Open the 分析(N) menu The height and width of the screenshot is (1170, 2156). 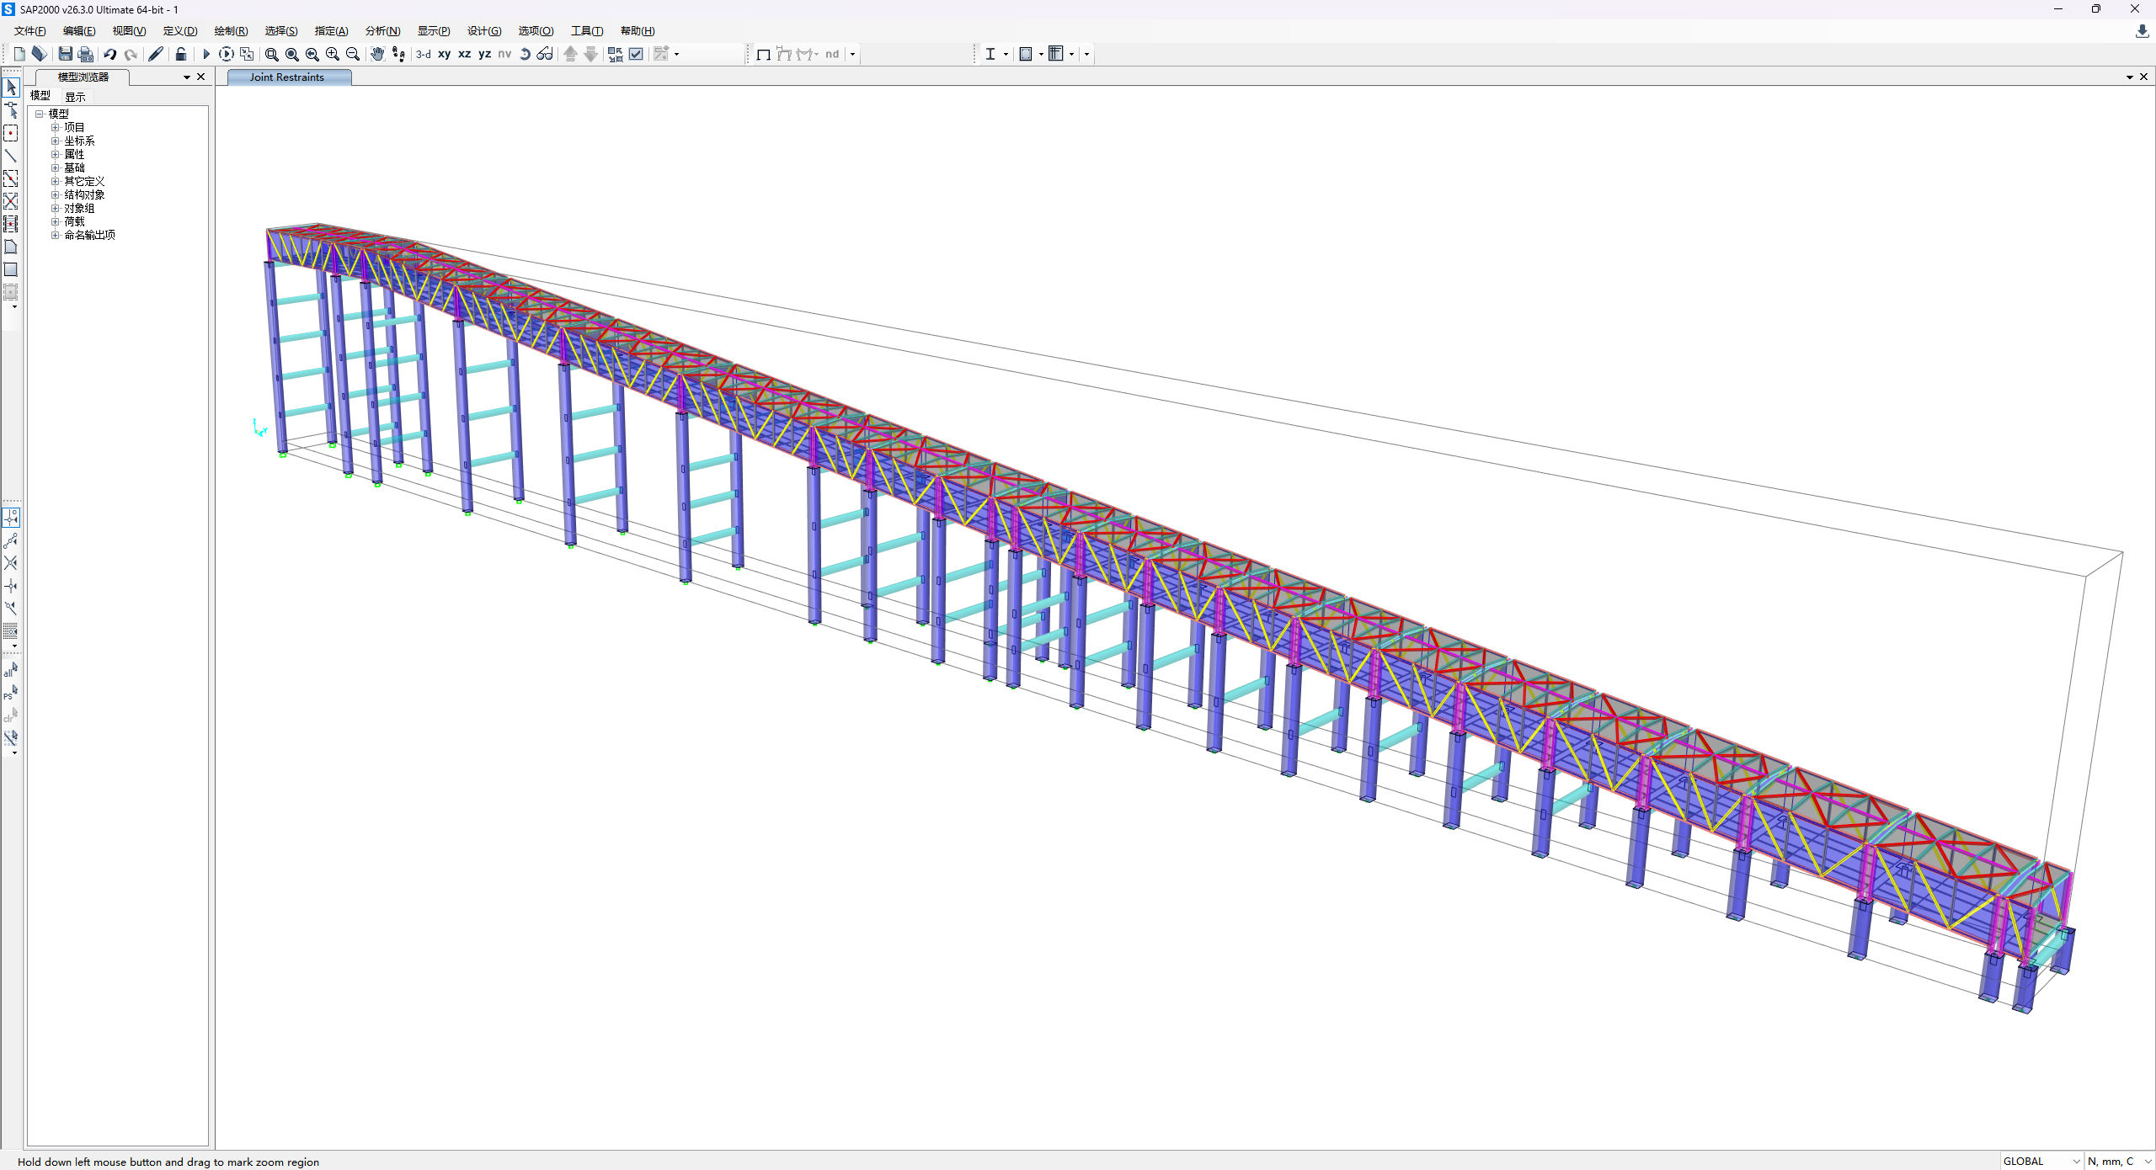click(382, 31)
